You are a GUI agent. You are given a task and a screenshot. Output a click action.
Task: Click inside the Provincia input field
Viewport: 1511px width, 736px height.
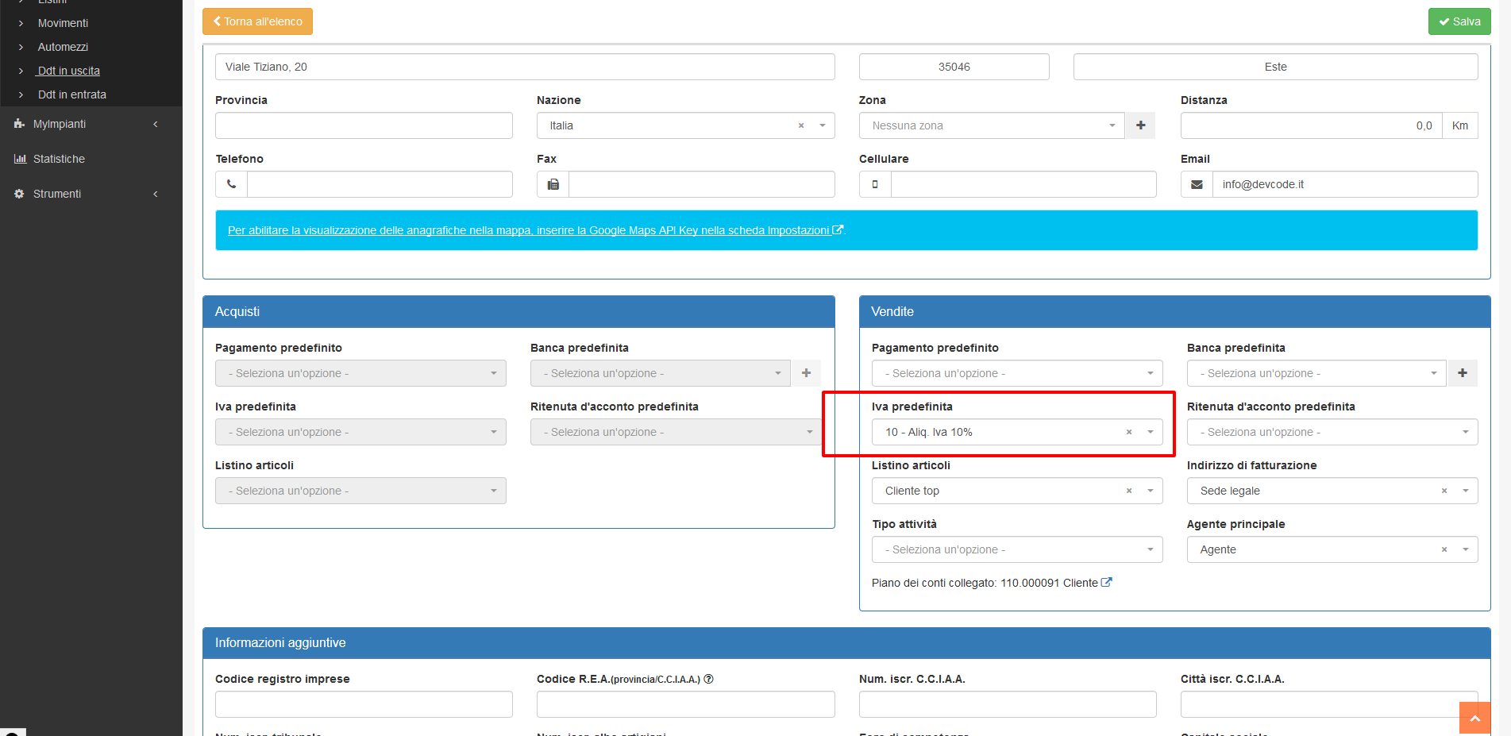point(363,125)
